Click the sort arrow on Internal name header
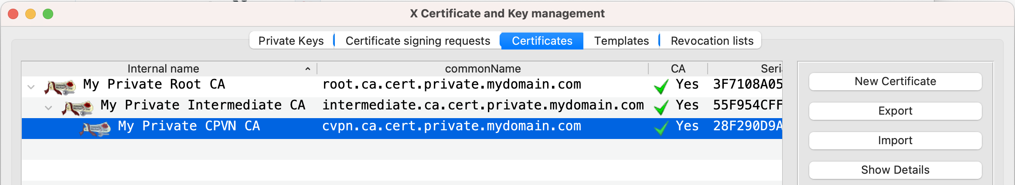 click(308, 69)
